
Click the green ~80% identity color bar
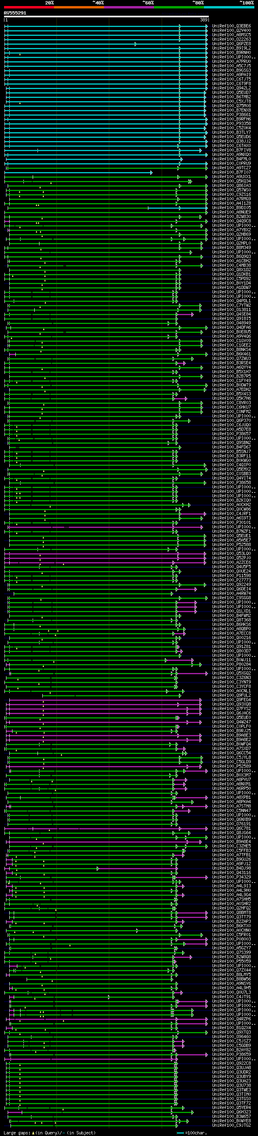click(x=179, y=7)
